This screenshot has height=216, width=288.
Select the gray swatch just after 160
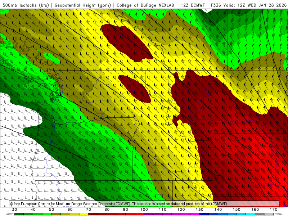[x=260, y=214]
